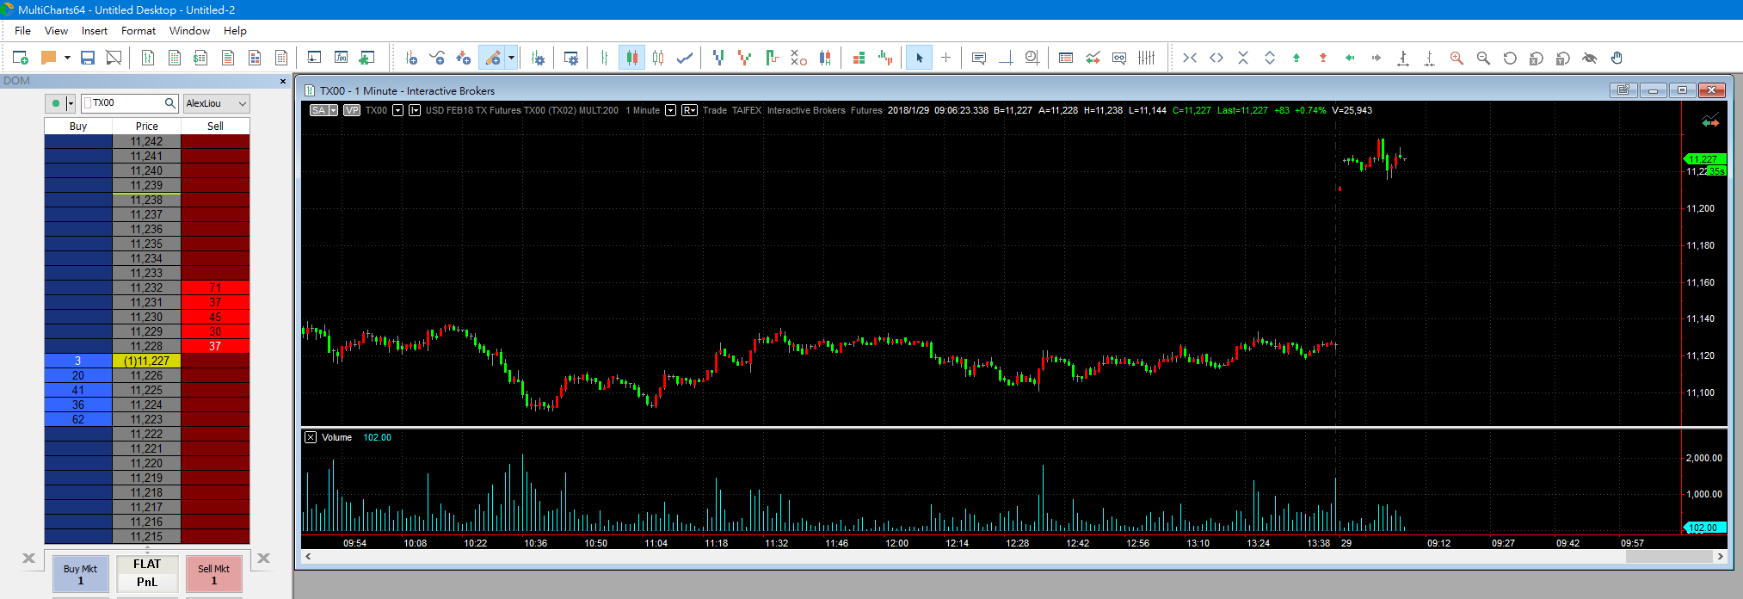Click the red down-arrow shift icon
Viewport: 1743px width, 599px height.
coord(1323,58)
